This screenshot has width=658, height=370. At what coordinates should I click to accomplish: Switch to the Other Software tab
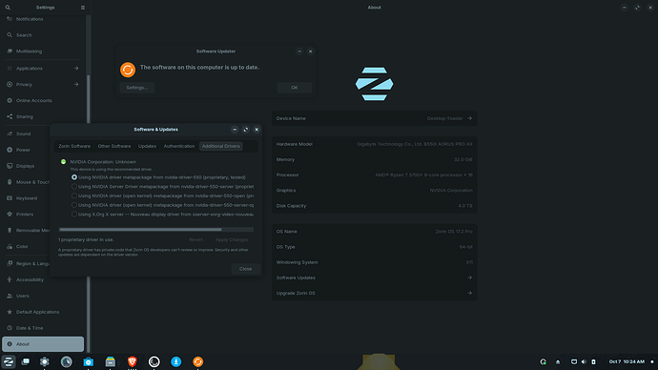coord(114,146)
